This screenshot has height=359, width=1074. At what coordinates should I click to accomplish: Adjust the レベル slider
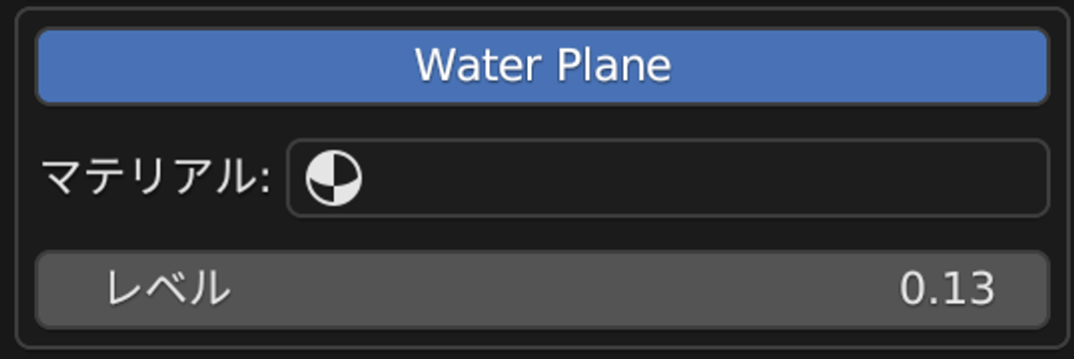(542, 289)
